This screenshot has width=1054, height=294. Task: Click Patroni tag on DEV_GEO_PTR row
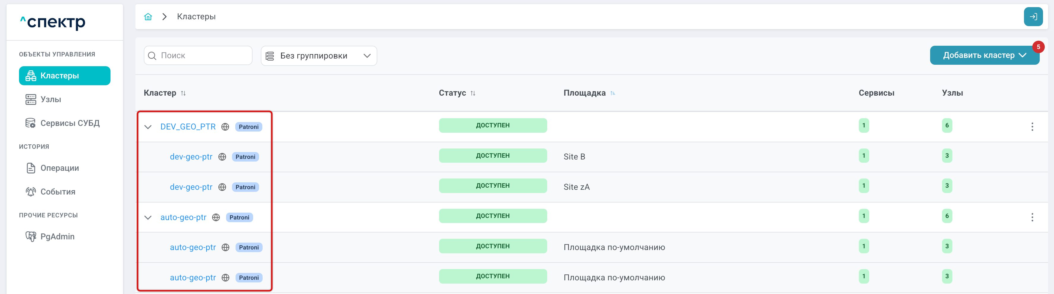(x=248, y=127)
